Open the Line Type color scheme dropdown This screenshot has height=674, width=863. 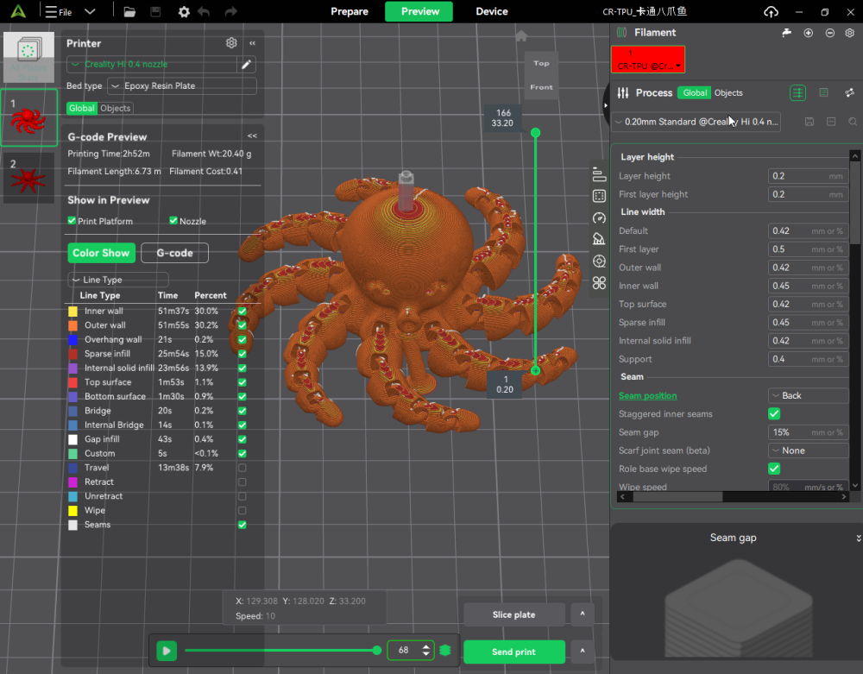click(x=118, y=280)
